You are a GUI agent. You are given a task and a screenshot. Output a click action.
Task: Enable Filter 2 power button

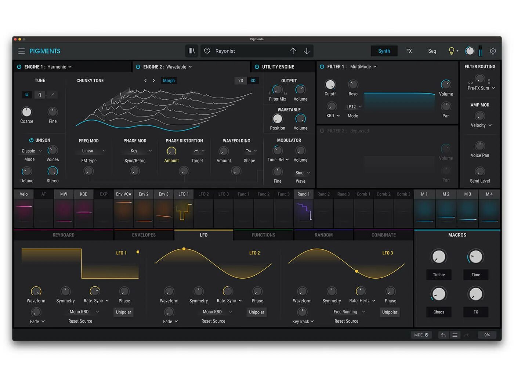(x=322, y=131)
